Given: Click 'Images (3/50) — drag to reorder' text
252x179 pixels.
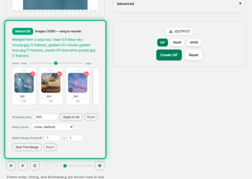Looking at the screenshot, I should coord(58,31).
